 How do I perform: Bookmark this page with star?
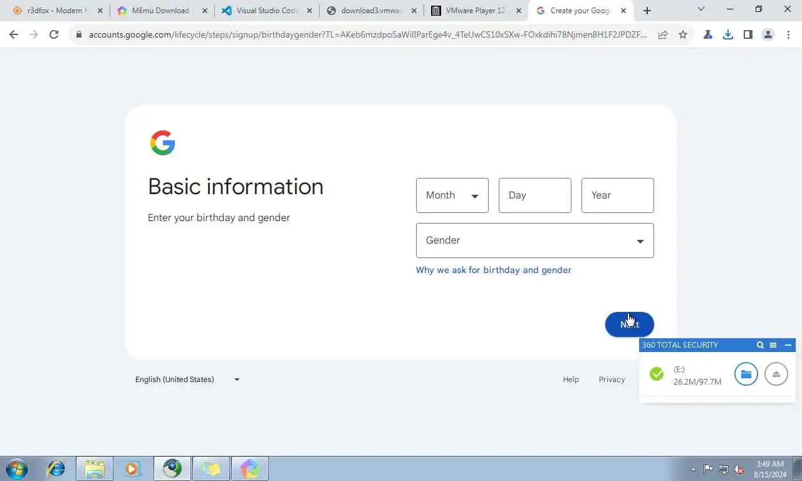683,35
